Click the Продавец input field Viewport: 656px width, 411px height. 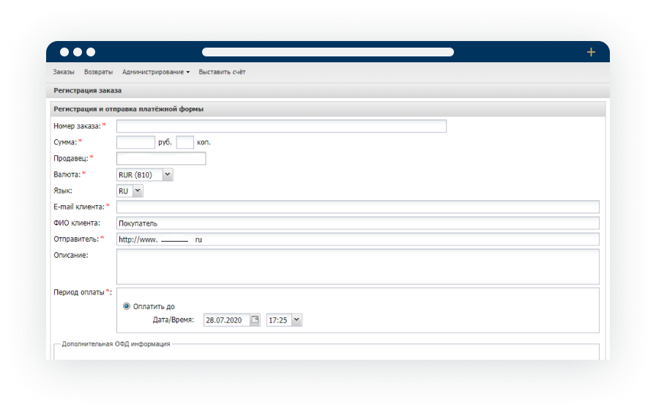pos(161,158)
